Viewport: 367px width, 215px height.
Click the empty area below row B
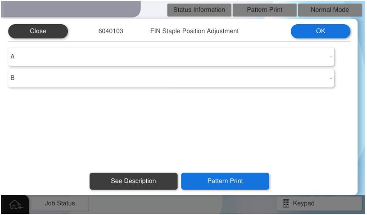click(x=171, y=127)
